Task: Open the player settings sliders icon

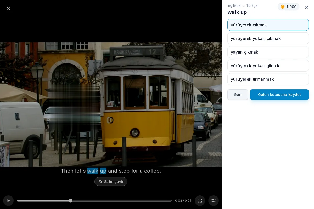Action: click(214, 201)
